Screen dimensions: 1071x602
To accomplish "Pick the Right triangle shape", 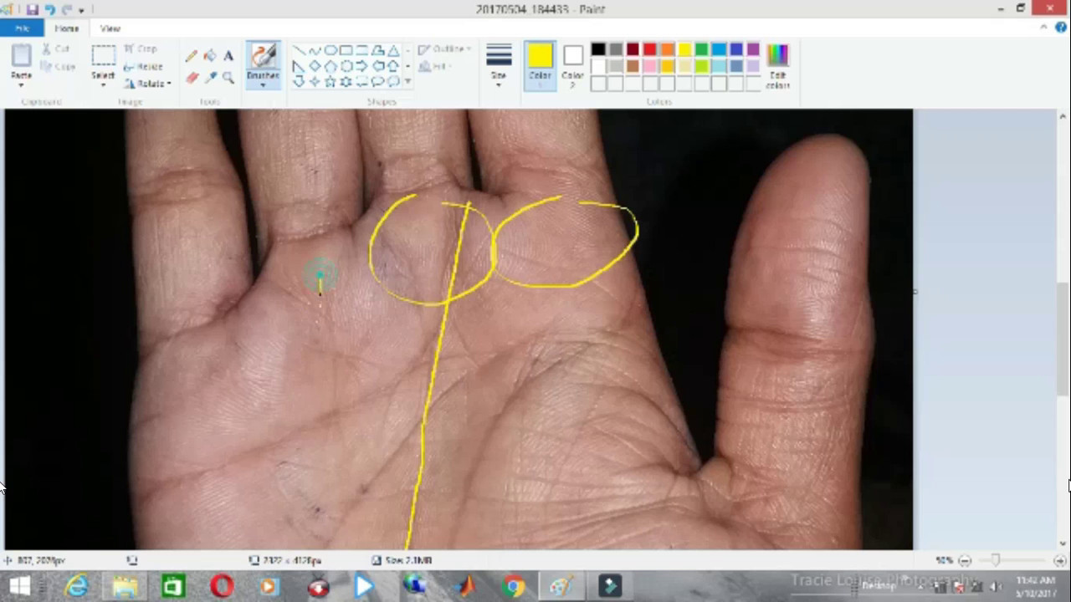I will click(299, 66).
